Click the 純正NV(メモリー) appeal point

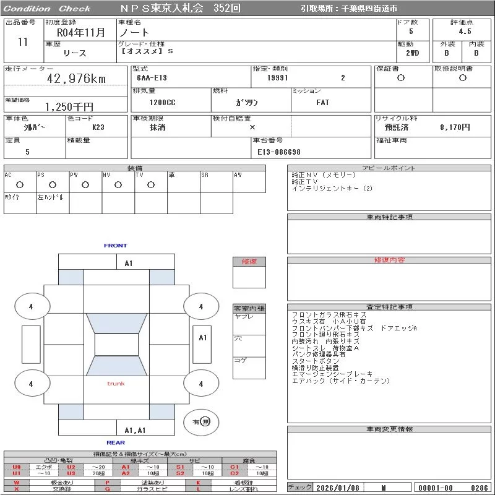point(324,175)
